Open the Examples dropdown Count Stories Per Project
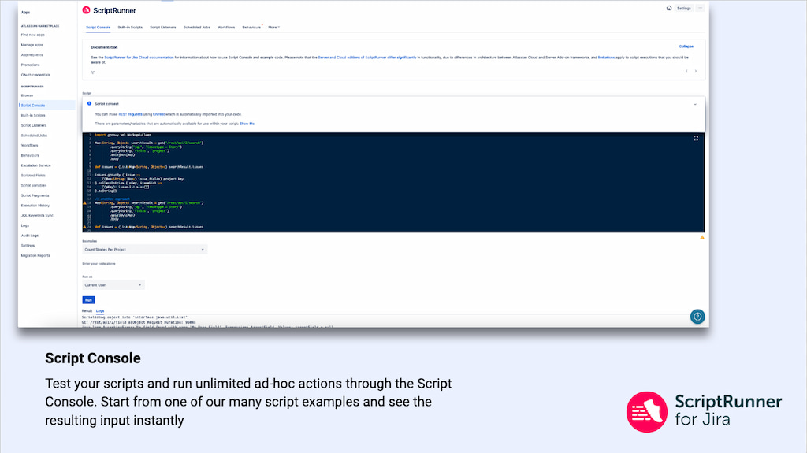The width and height of the screenshot is (807, 453). click(145, 250)
